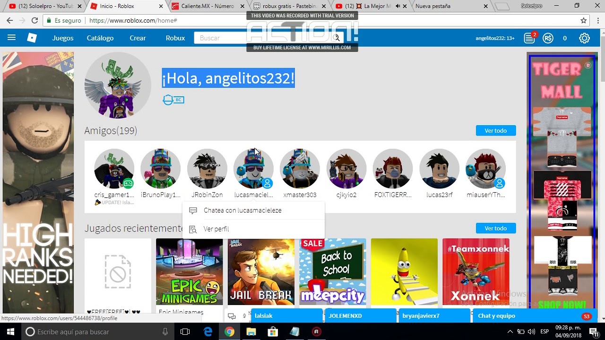Switch to the Caliente.MX tab
The width and height of the screenshot is (605, 340).
point(208,6)
